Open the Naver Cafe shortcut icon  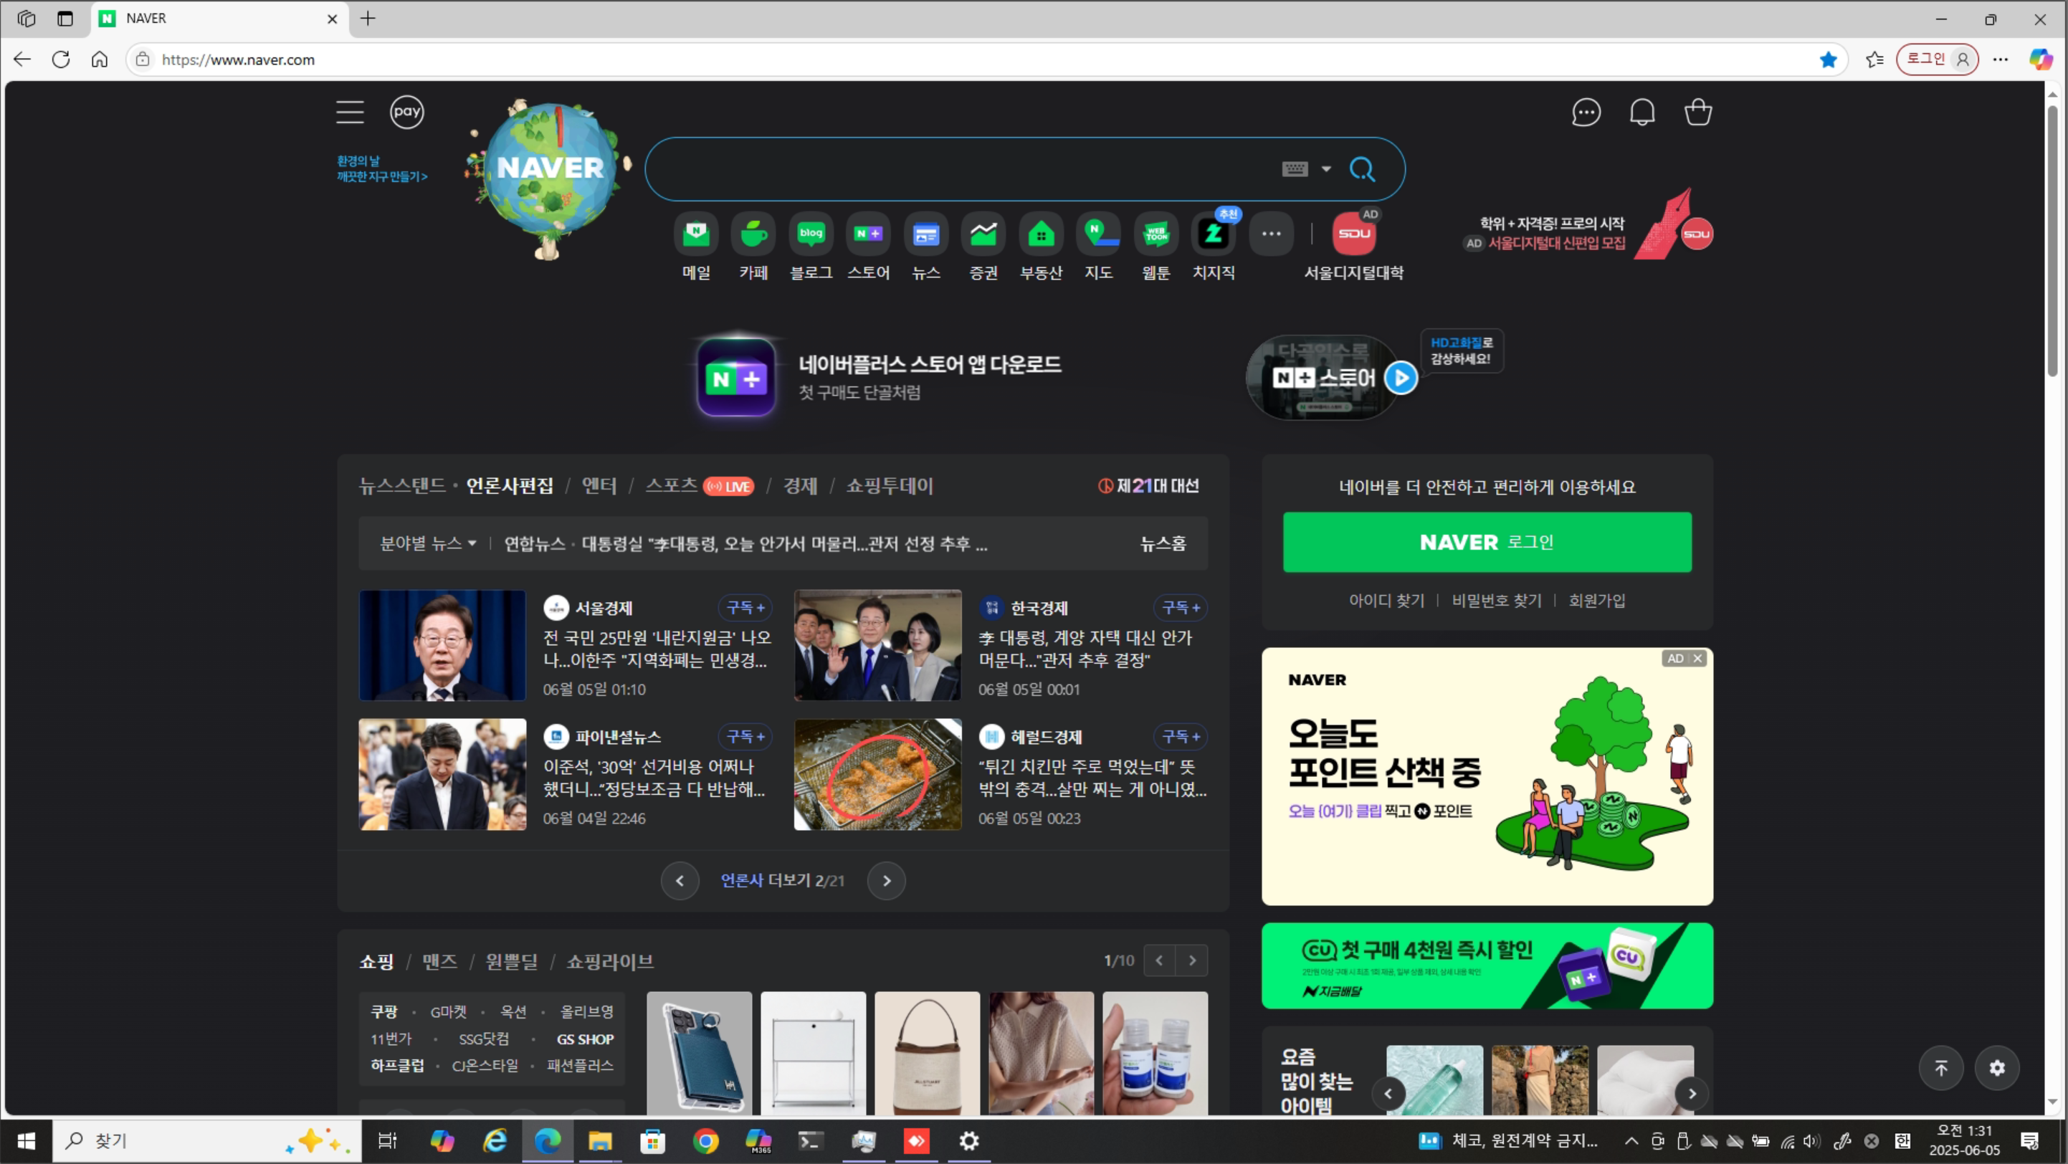753,234
